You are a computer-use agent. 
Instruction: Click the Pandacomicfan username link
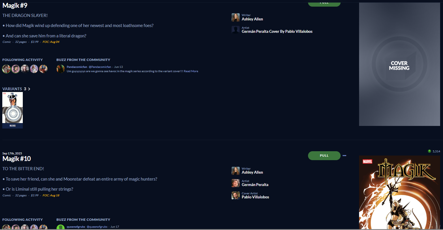point(77,67)
